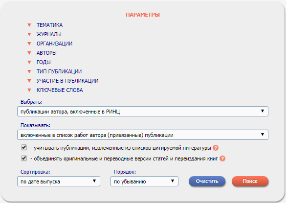Click the orange triangle beside ТИП ПУБЛИКАЦИИ
Viewport: 286px width, 203px height.
click(29, 71)
